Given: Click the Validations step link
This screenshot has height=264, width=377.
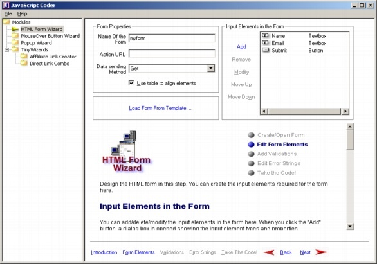Looking at the screenshot, I should click(172, 252).
